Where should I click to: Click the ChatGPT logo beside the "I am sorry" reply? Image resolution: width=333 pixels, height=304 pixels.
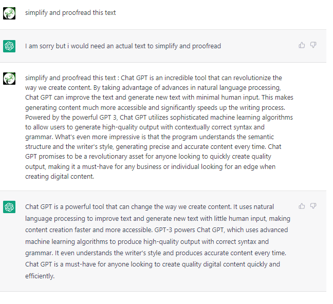[9, 46]
